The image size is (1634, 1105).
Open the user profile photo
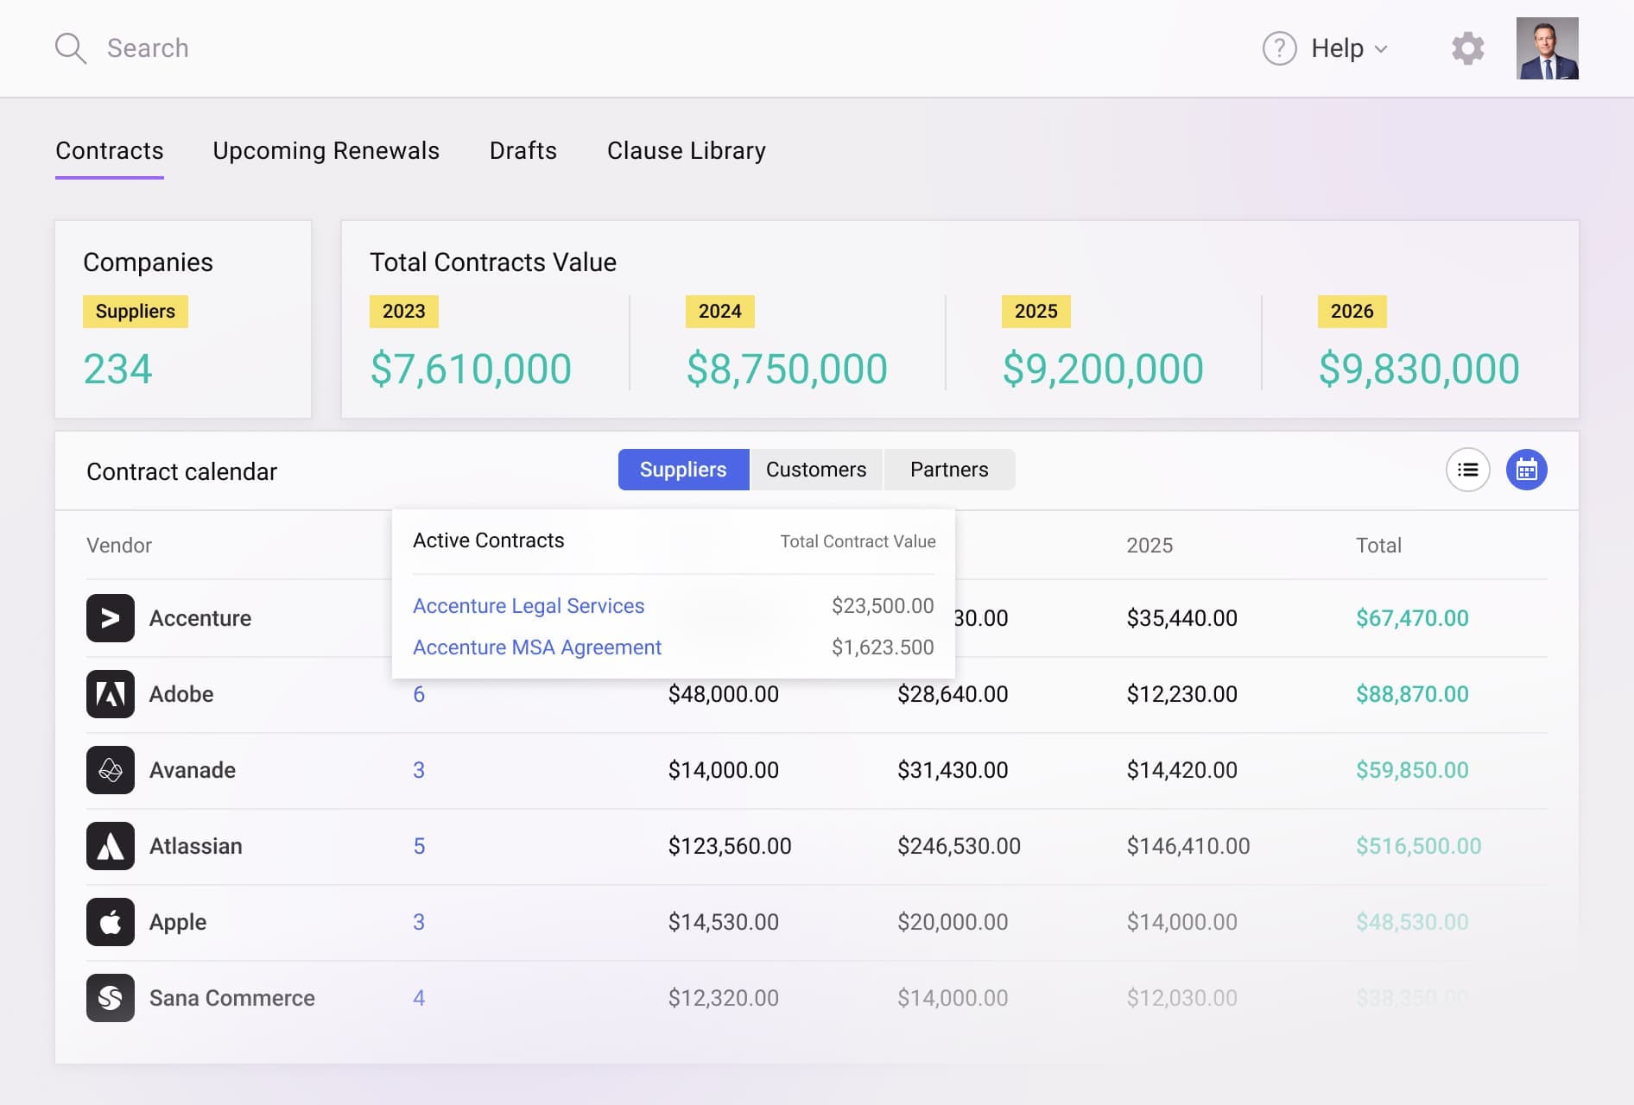coord(1547,48)
